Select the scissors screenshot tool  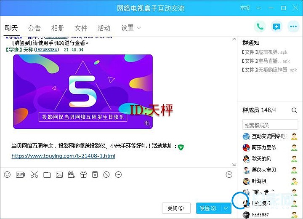35,174
